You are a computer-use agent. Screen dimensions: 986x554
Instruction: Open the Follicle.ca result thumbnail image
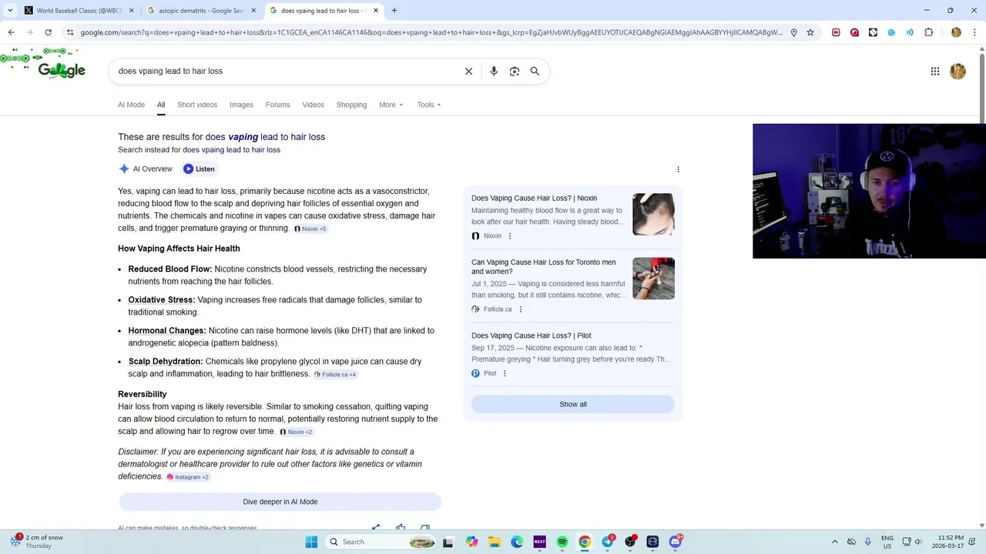(x=653, y=278)
